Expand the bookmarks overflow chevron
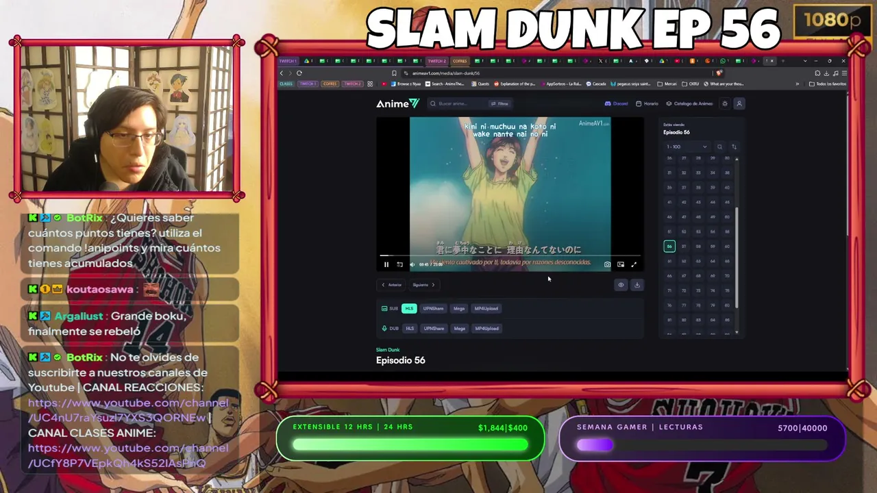 (797, 84)
